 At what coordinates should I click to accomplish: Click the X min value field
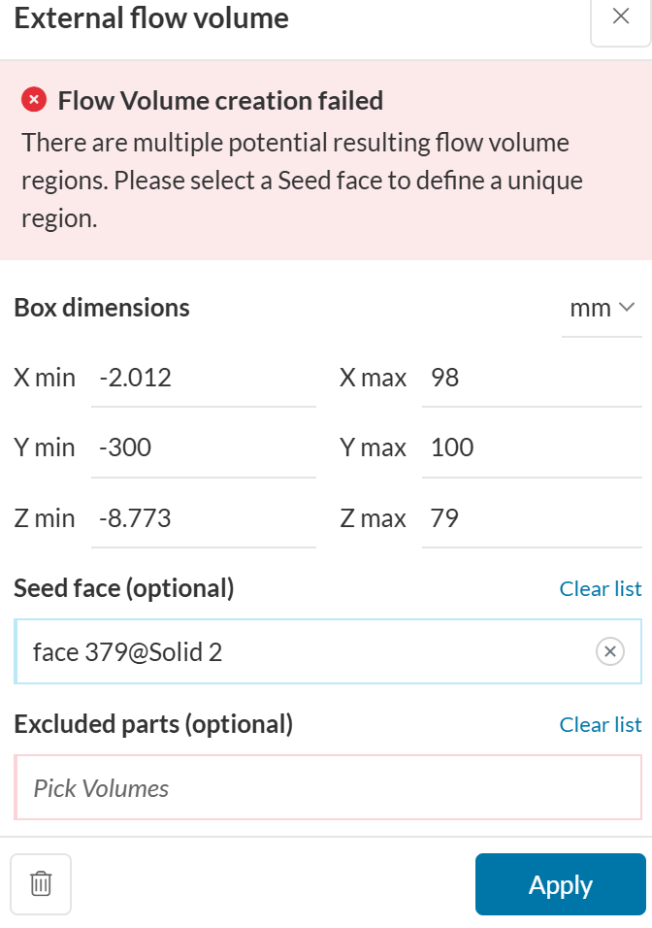tap(204, 378)
